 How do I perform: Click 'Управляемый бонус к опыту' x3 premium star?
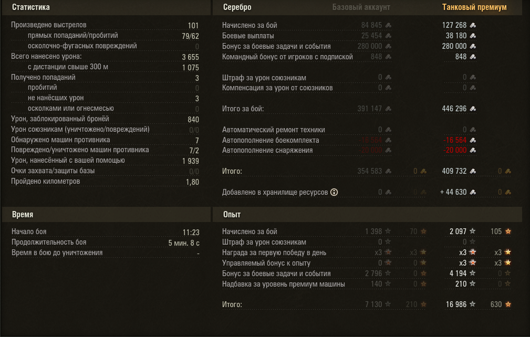[x=473, y=262]
